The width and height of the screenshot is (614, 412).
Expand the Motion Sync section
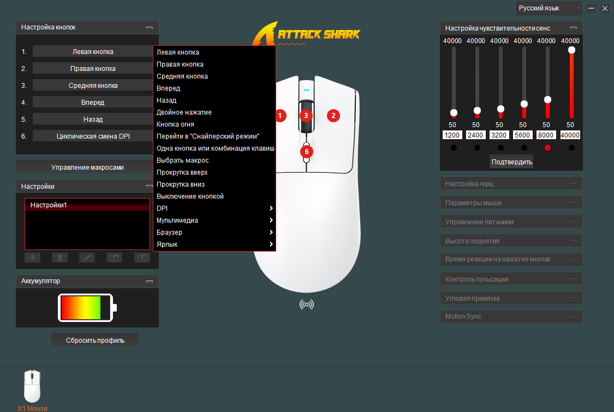(511, 317)
